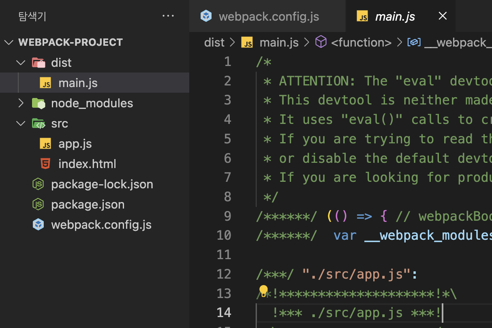Click the var keyword on line 10
This screenshot has height=328, width=492.
click(x=345, y=235)
